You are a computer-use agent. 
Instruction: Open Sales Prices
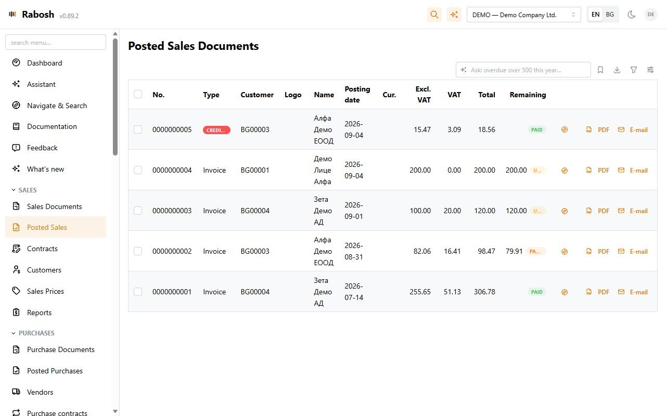(x=56, y=291)
